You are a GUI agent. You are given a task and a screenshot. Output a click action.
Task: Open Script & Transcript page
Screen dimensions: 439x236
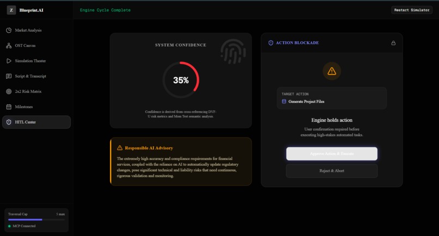pyautogui.click(x=36, y=76)
